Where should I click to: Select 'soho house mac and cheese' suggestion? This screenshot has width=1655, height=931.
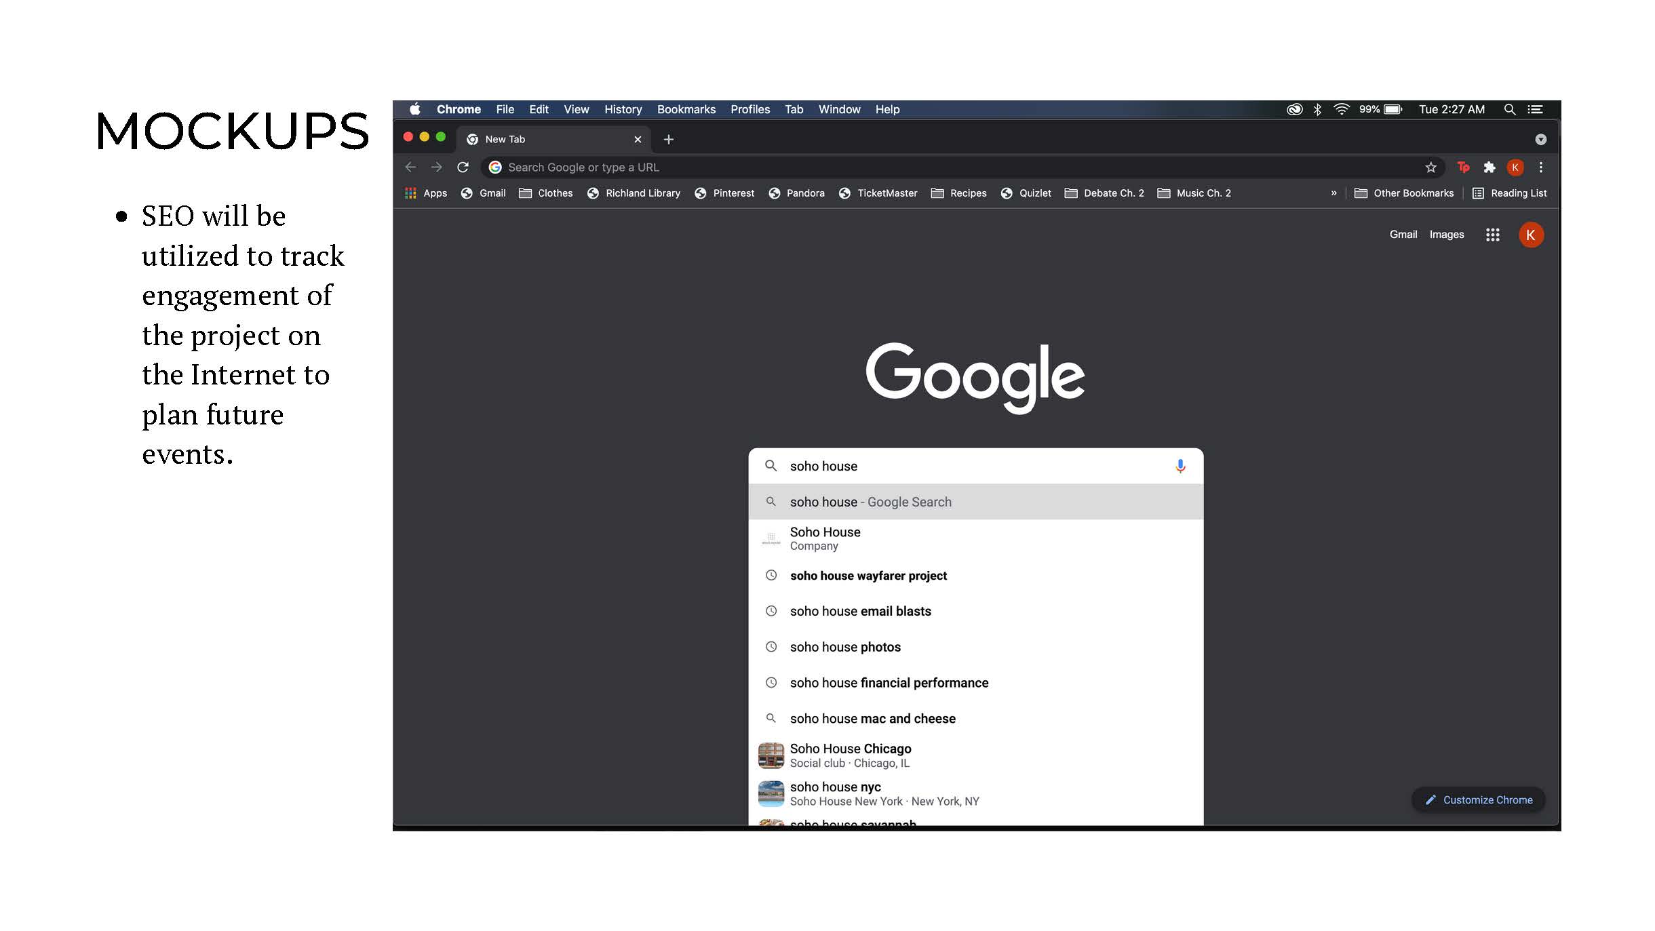(x=975, y=719)
